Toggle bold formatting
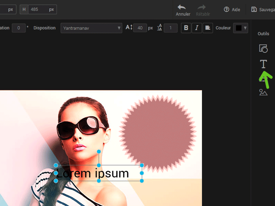The height and width of the screenshot is (206, 275). click(186, 28)
